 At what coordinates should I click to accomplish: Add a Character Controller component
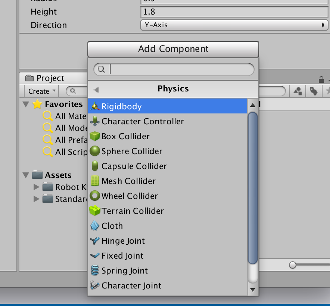(x=143, y=121)
